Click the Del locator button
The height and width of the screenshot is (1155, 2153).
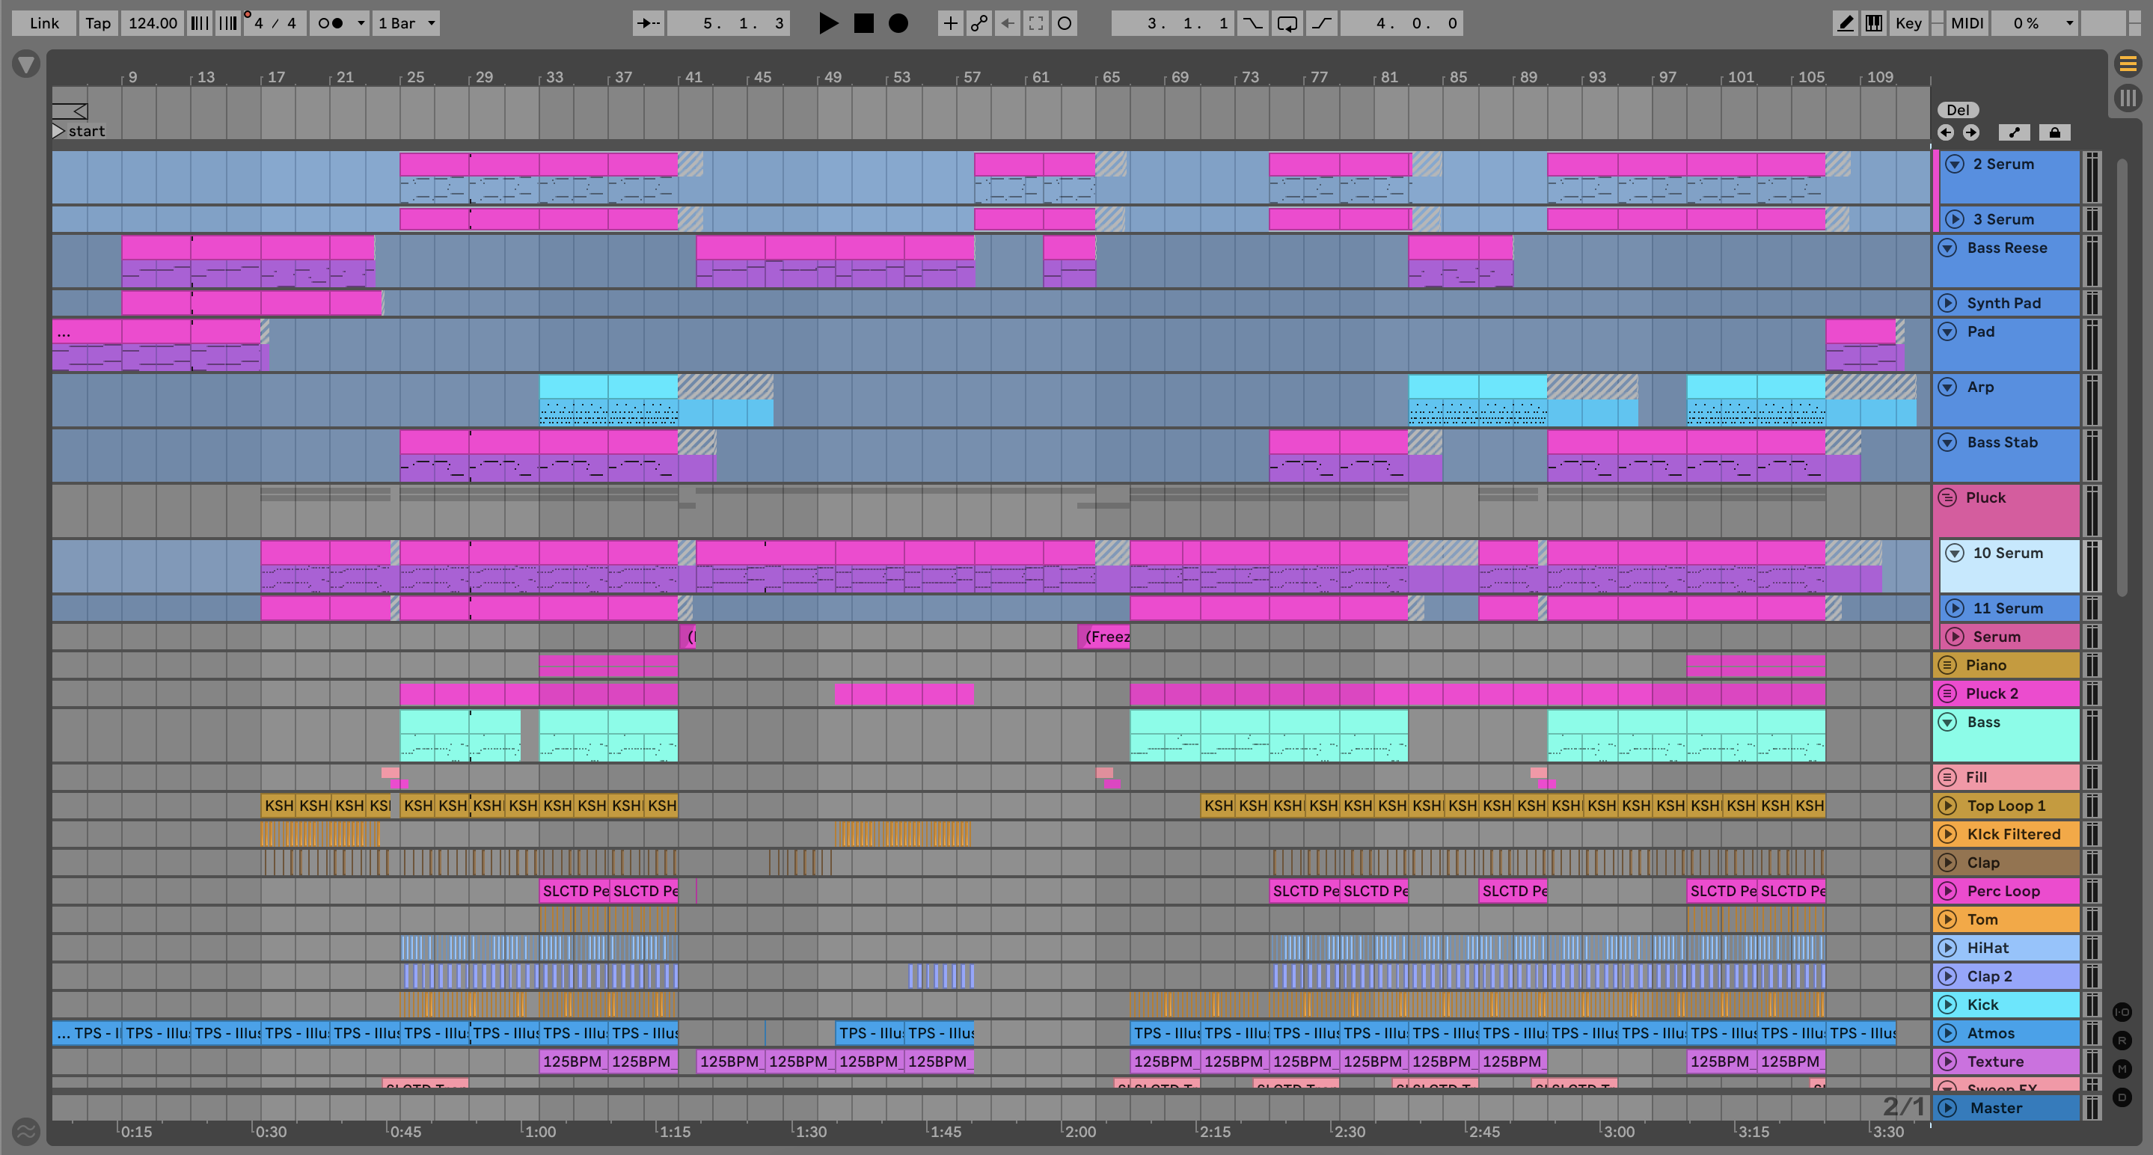tap(1958, 109)
